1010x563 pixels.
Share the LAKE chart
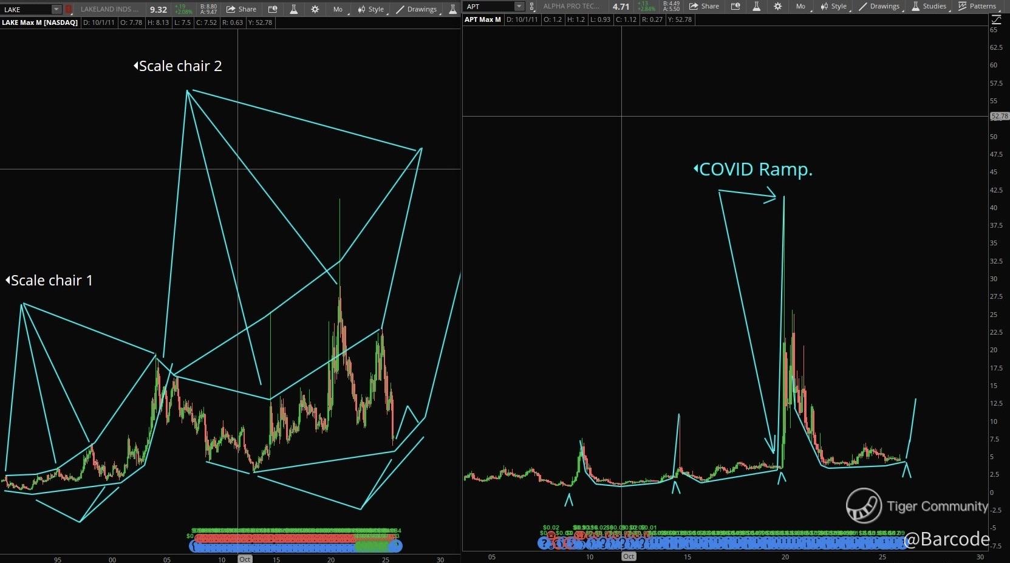coord(241,9)
